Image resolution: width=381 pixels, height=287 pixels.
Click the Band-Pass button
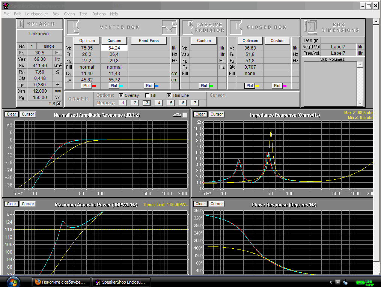(149, 41)
